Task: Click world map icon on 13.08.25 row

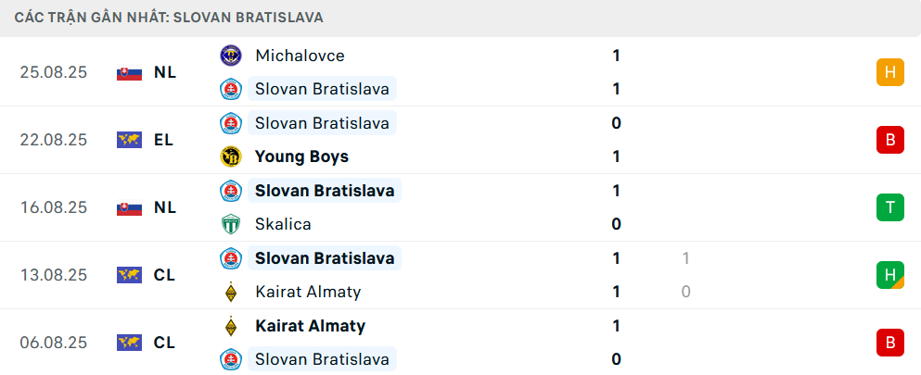Action: point(129,275)
